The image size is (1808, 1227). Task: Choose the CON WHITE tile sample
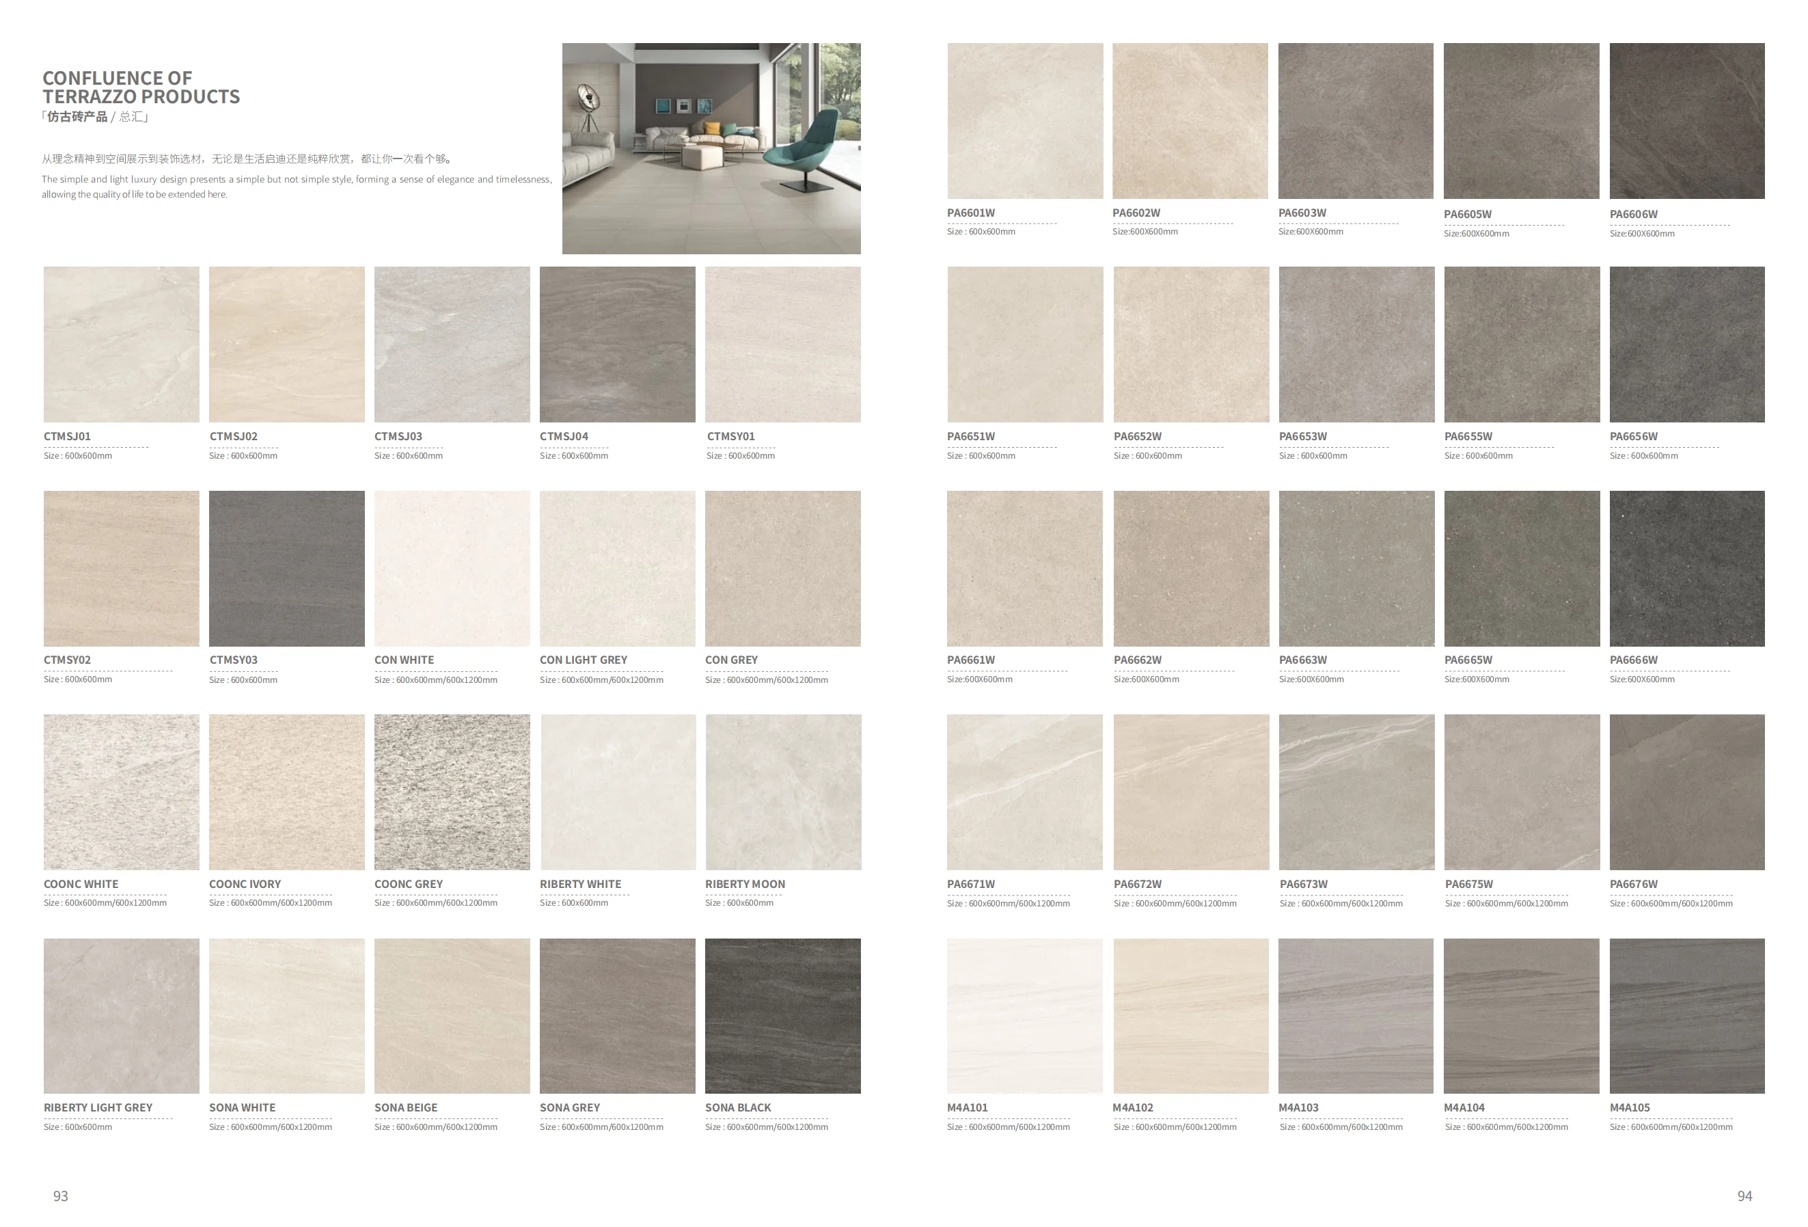click(452, 568)
